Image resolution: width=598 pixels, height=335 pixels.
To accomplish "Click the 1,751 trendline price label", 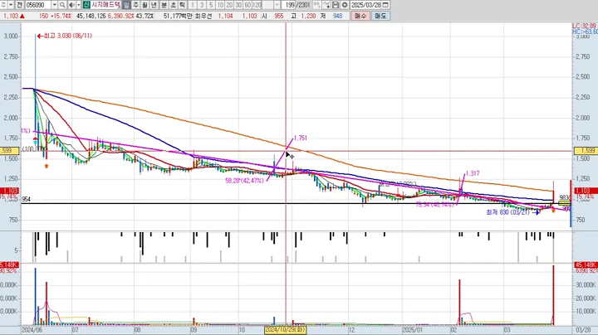I will click(301, 138).
